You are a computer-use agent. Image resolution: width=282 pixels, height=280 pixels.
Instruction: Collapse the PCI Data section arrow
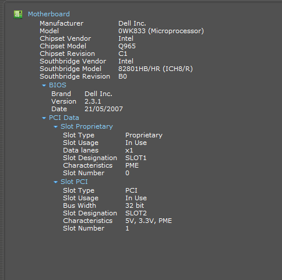[44, 118]
